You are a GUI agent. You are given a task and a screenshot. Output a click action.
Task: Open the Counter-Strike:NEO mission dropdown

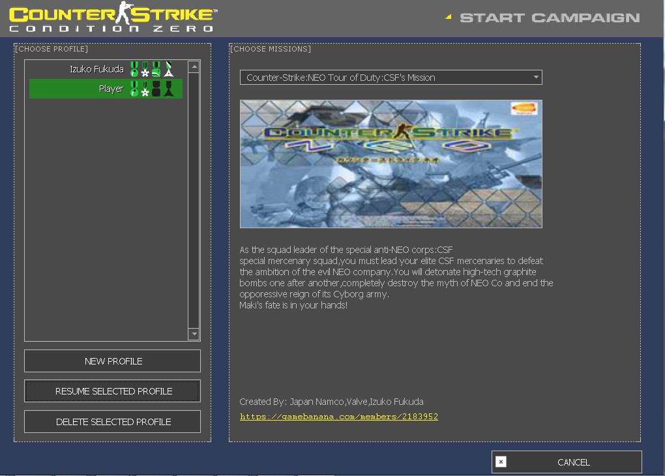coord(391,77)
